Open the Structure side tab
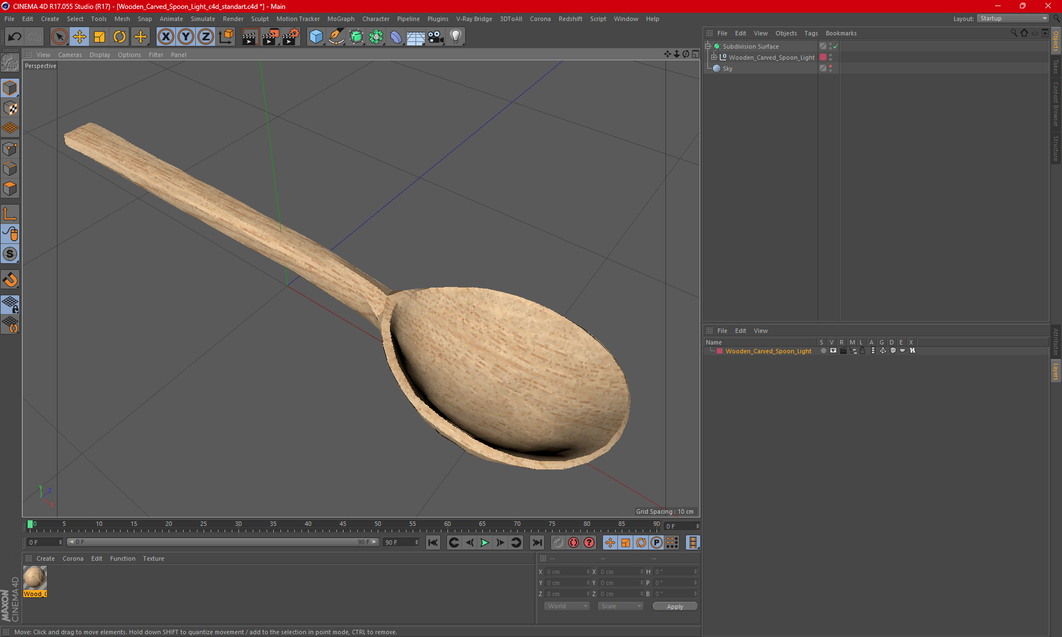1062x637 pixels. (x=1056, y=148)
